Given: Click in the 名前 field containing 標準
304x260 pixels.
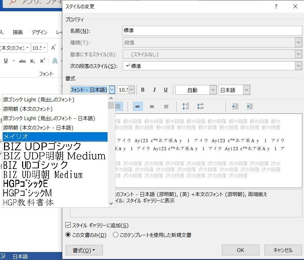Looking at the screenshot, I should point(212,30).
